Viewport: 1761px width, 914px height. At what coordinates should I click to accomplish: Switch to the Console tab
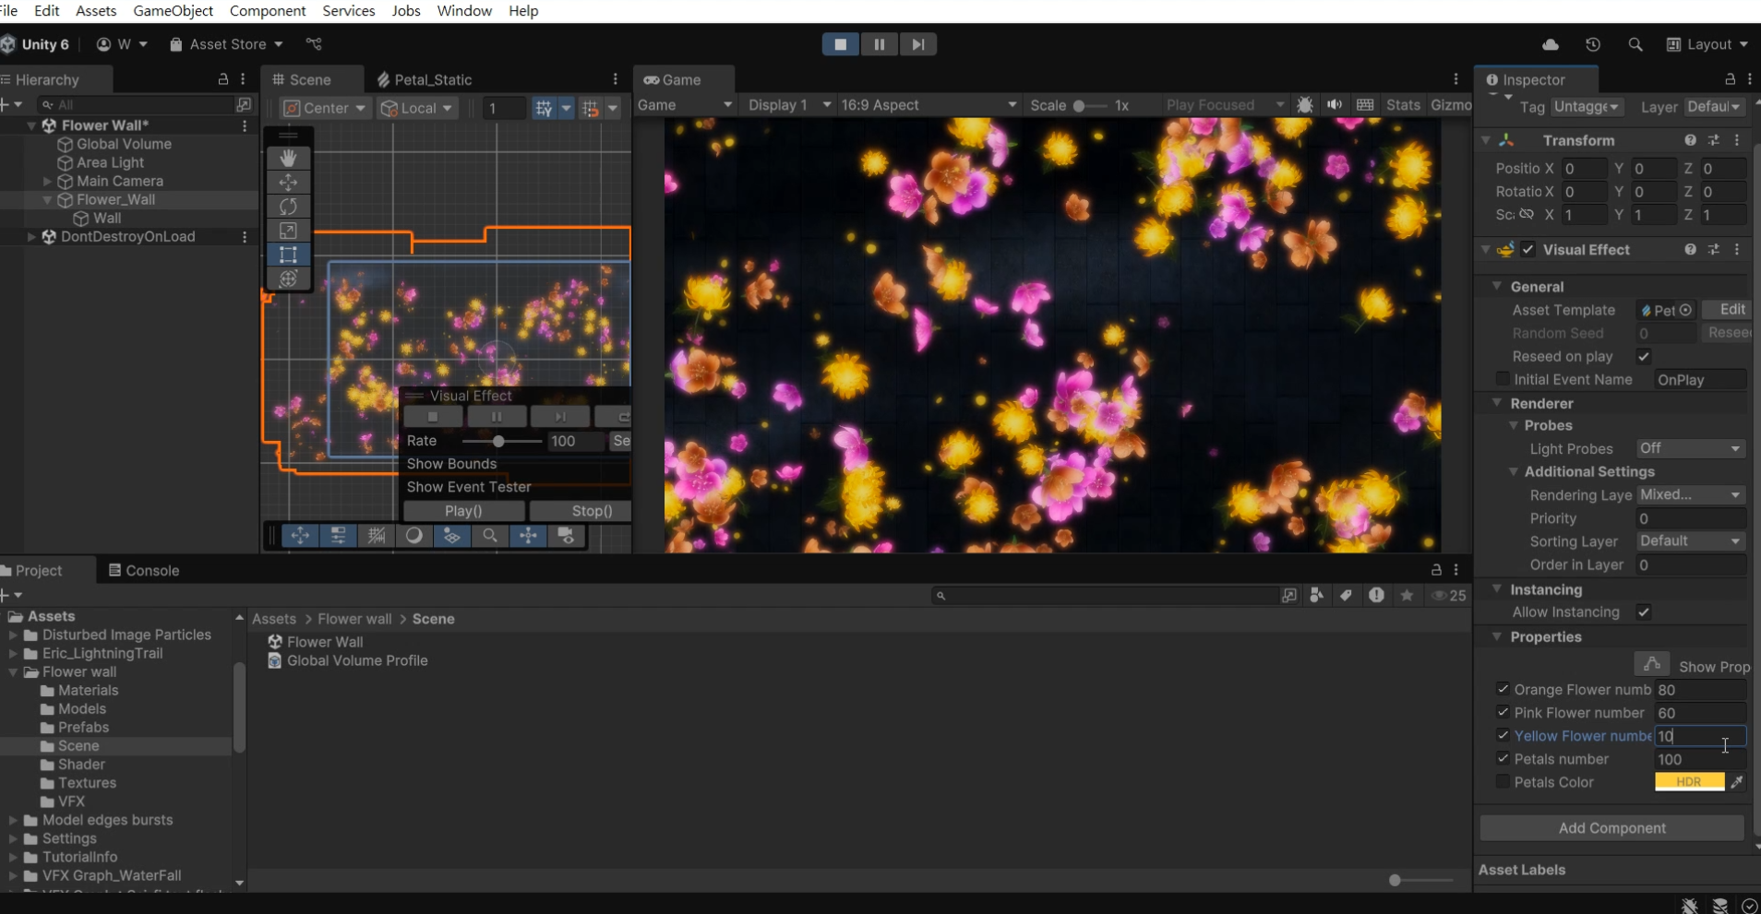click(x=150, y=570)
